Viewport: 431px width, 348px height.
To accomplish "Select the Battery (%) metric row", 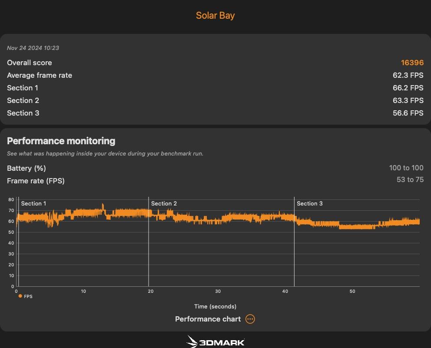I will tap(215, 168).
